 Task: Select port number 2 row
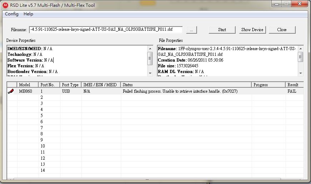click(155, 97)
